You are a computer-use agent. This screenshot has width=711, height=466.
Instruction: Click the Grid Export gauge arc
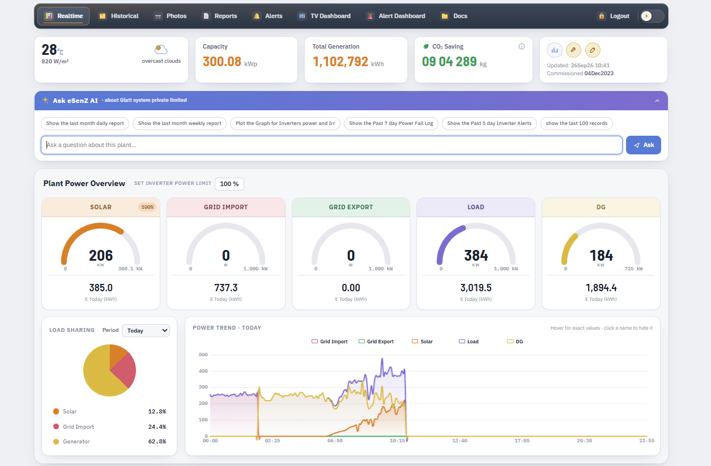351,226
